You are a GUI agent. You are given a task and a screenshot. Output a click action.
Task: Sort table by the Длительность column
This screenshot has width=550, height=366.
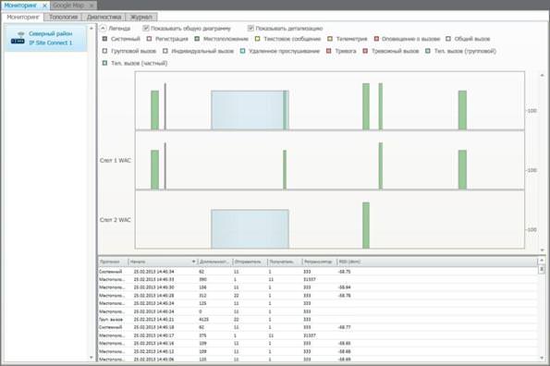click(214, 262)
